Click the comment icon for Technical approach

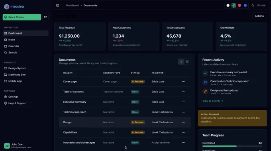pos(205,82)
